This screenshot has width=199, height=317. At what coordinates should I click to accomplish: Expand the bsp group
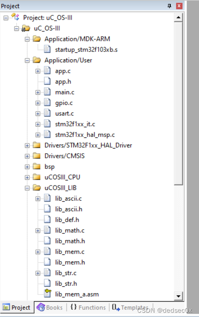coord(27,167)
